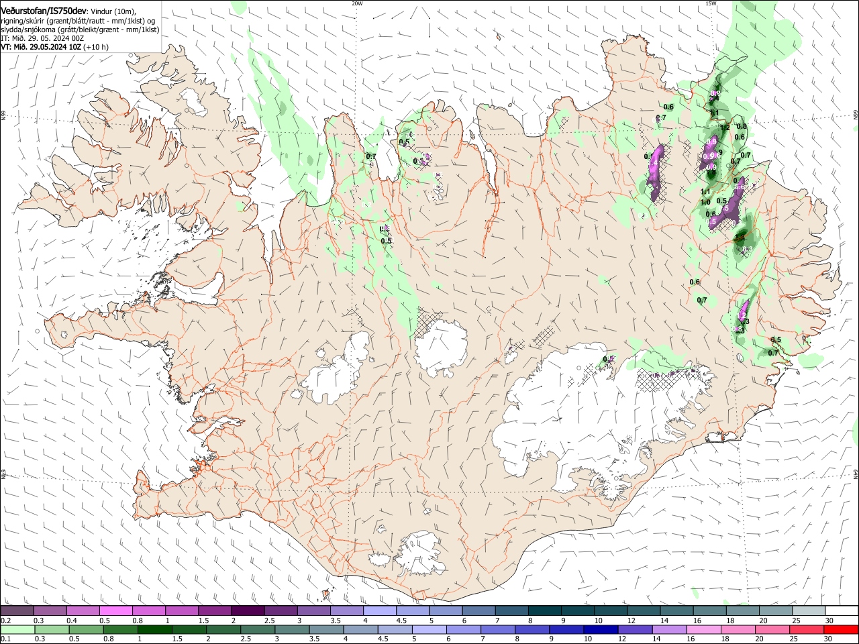Screen dimensions: 859x644
Task: Select the dark teal 8 mm snow legend swatch
Action: click(x=545, y=610)
